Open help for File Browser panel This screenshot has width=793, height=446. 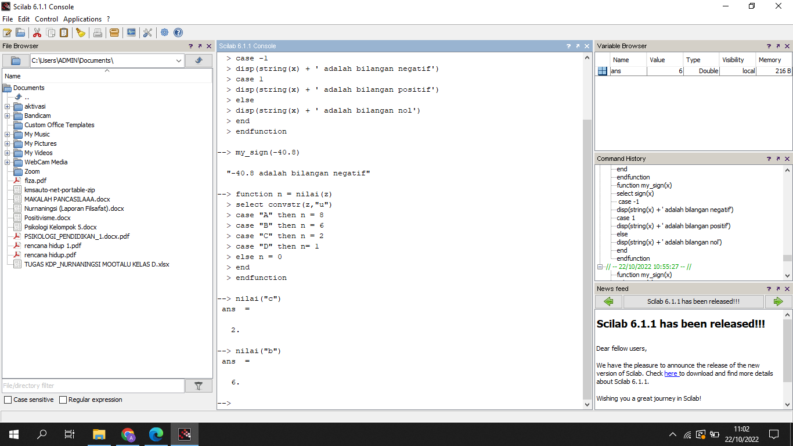pos(191,46)
